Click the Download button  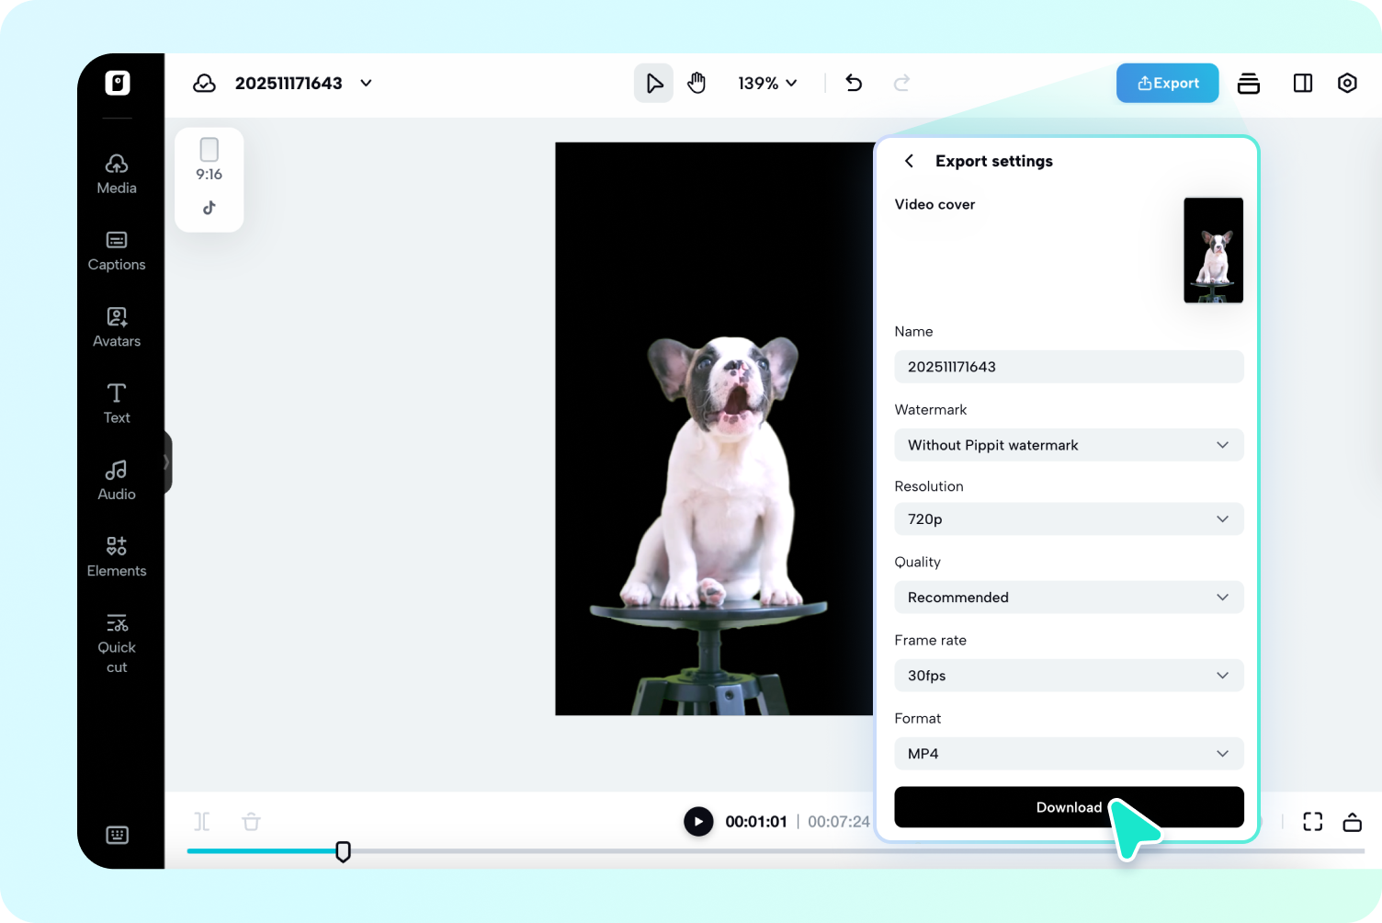click(x=1069, y=806)
